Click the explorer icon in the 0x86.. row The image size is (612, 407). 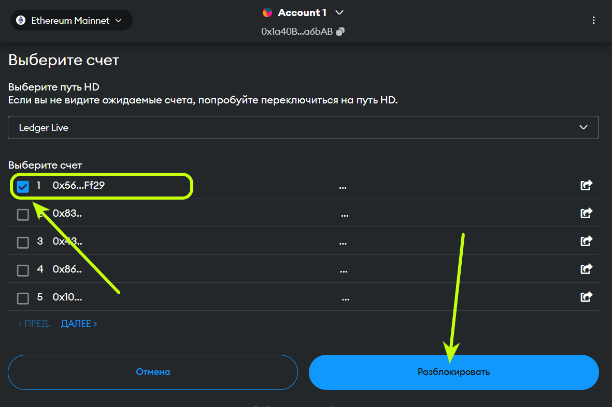coord(586,269)
